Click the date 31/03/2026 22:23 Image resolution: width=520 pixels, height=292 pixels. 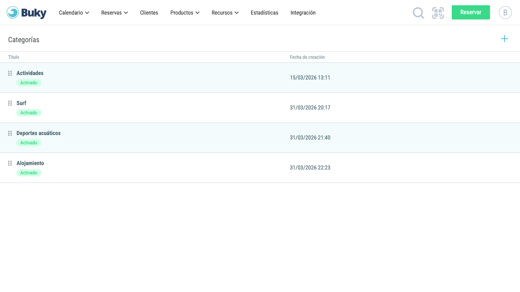310,167
